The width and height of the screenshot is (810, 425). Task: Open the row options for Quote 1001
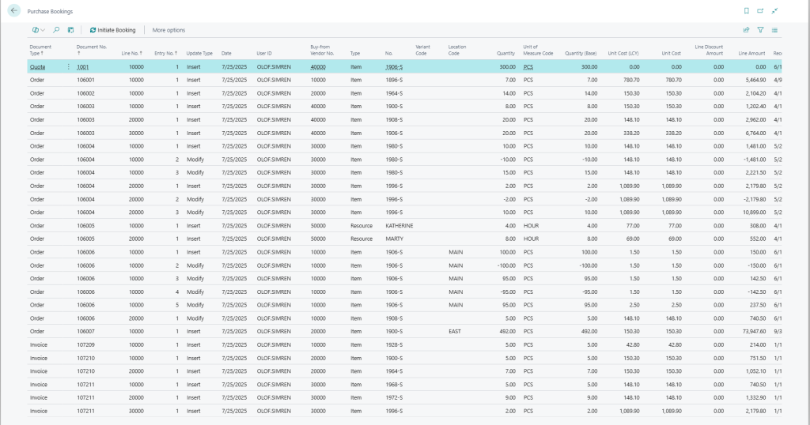(x=68, y=67)
